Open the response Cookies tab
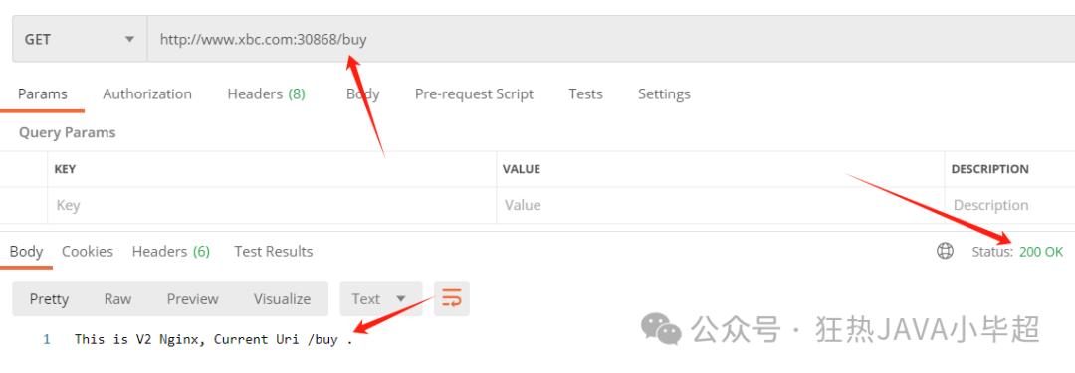 click(x=88, y=252)
